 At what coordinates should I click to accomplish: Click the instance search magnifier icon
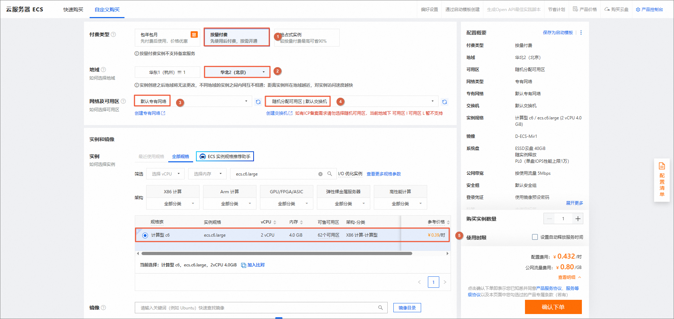330,174
